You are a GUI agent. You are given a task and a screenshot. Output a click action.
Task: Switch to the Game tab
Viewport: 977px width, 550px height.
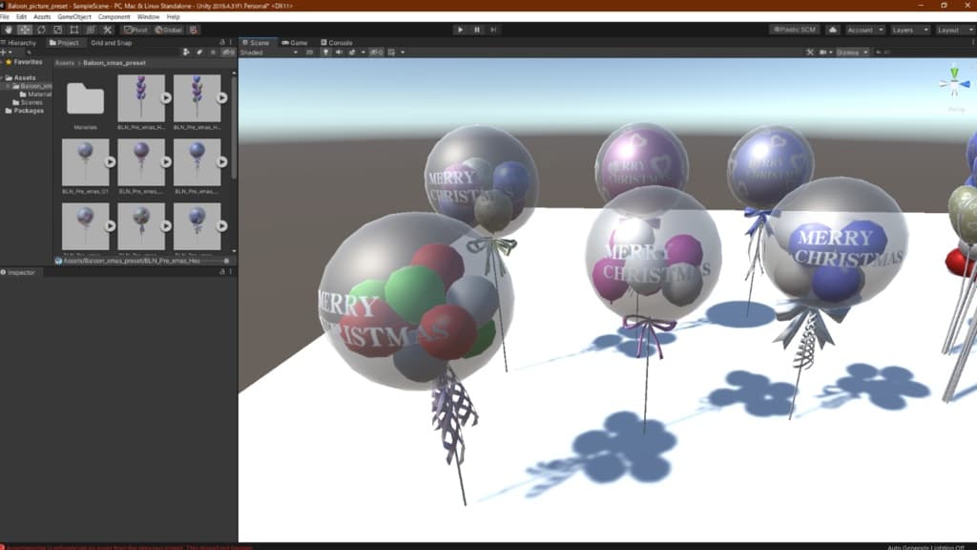coord(295,42)
